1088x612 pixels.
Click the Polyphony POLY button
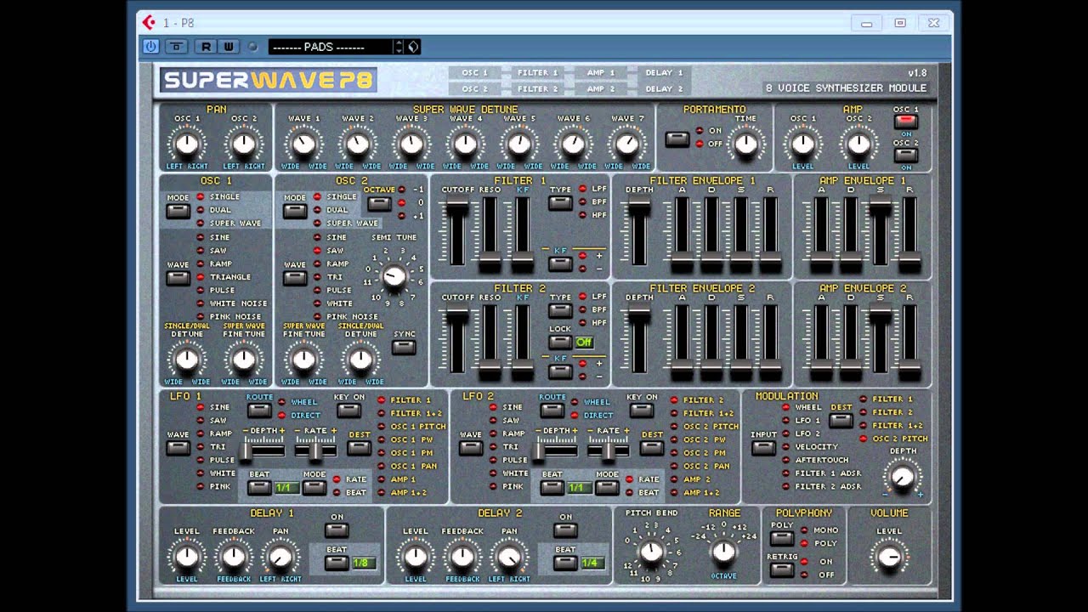(x=782, y=537)
